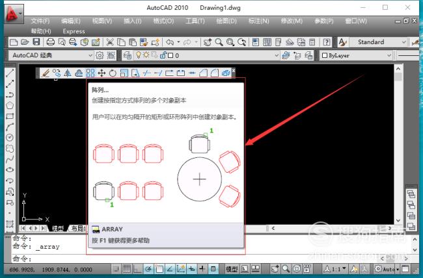The image size is (423, 278).
Task: Open the 修改(M) menu
Action: [x=292, y=21]
